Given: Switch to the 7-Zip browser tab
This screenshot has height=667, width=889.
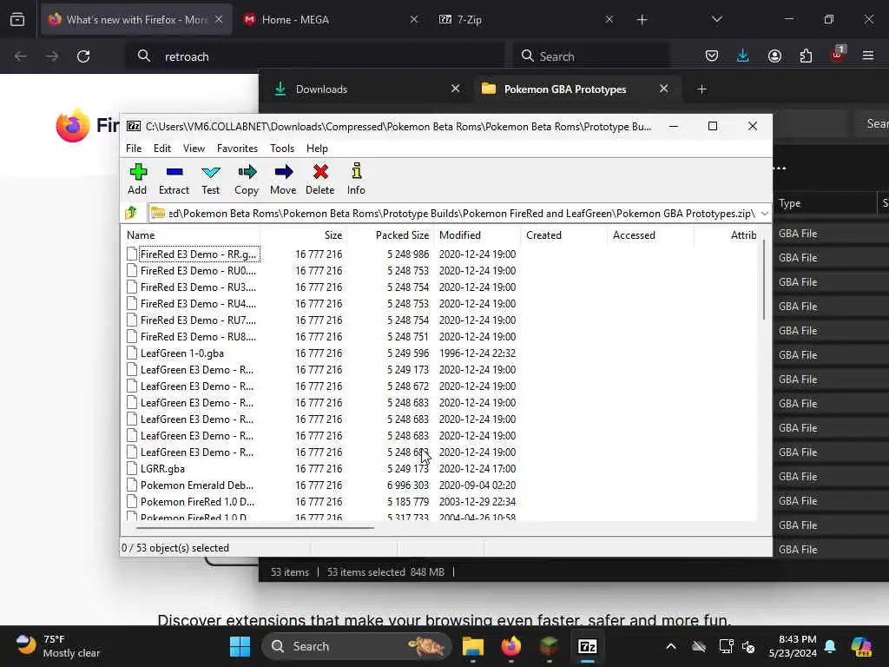Looking at the screenshot, I should [526, 20].
